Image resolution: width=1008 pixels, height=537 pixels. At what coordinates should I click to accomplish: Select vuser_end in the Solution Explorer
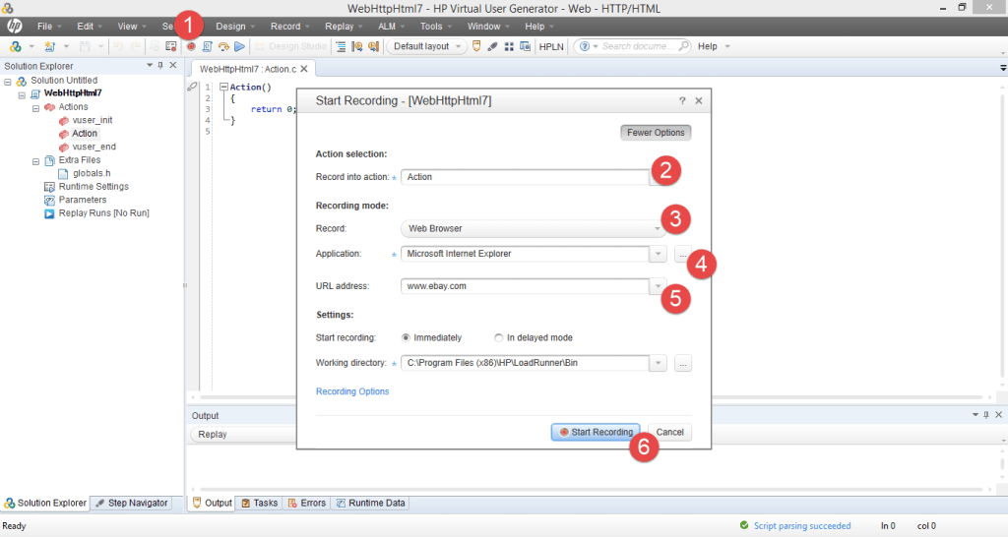pos(94,147)
